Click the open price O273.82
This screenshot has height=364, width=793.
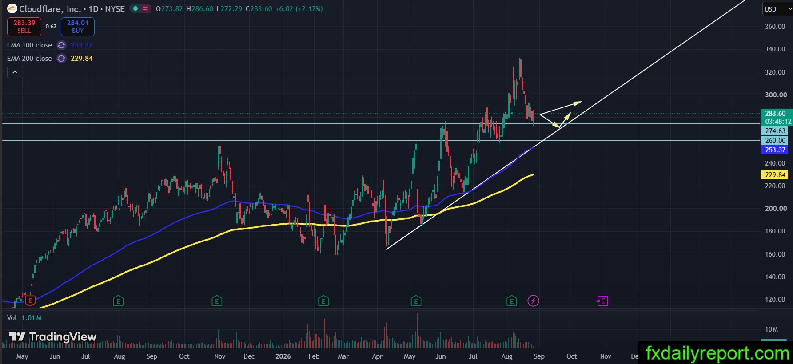(169, 9)
